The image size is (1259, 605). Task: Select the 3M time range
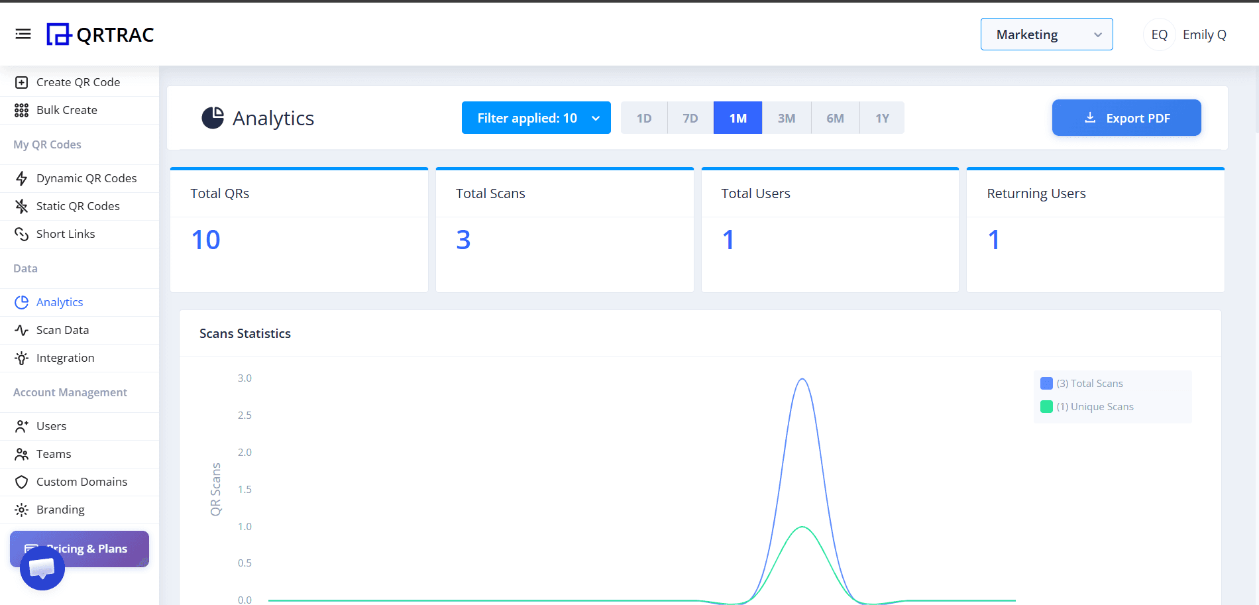tap(787, 118)
